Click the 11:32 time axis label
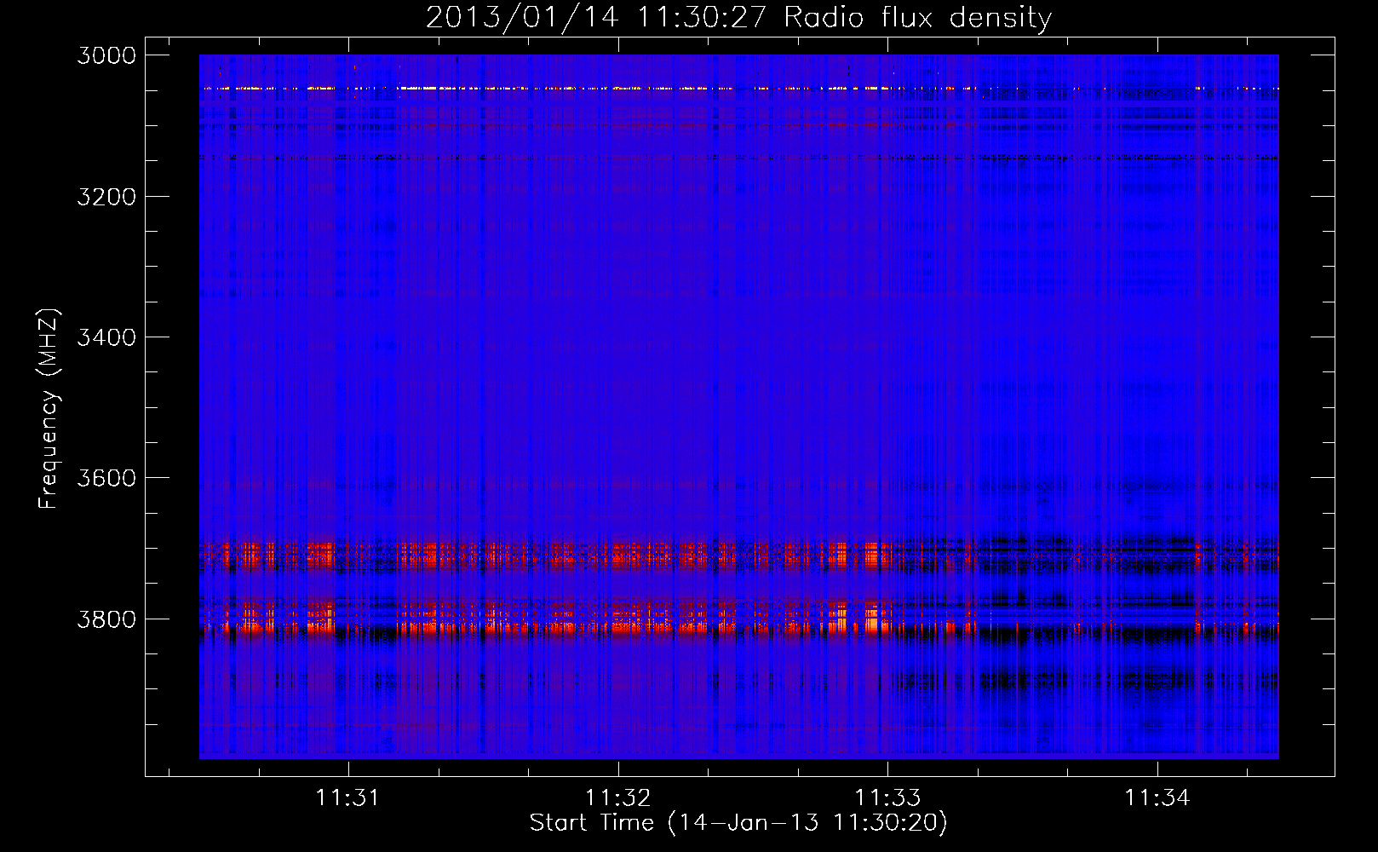Image resolution: width=1378 pixels, height=852 pixels. pos(617,797)
